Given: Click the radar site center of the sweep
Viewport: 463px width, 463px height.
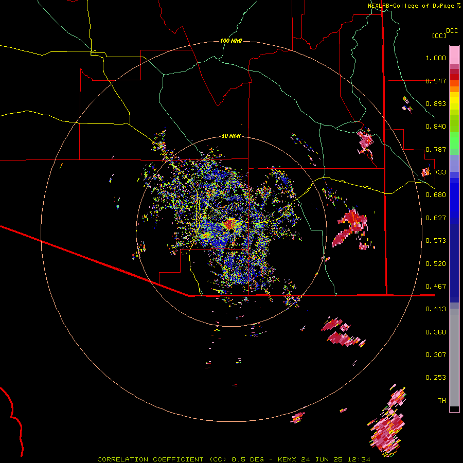Looking at the screenshot, I should [231, 231].
